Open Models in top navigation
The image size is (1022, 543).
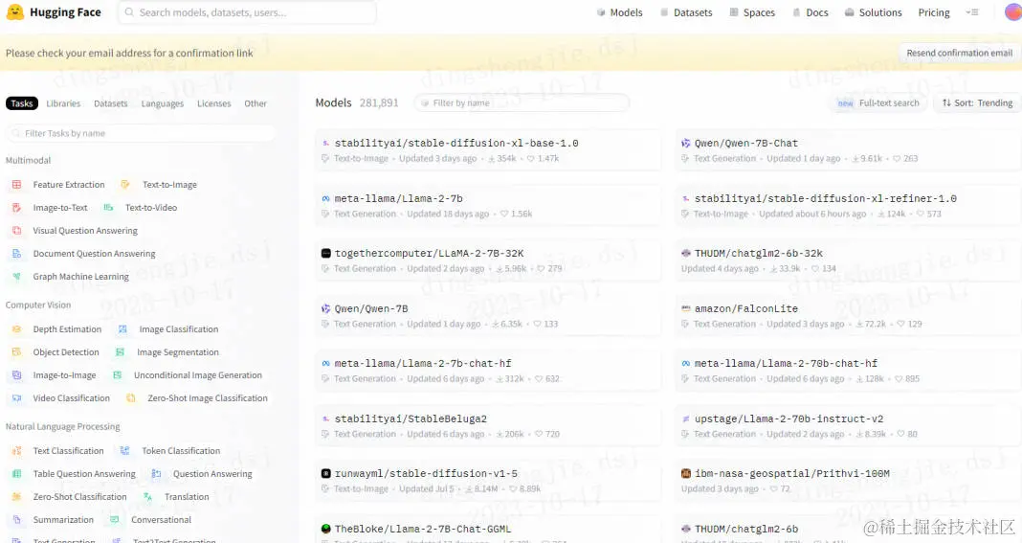620,12
